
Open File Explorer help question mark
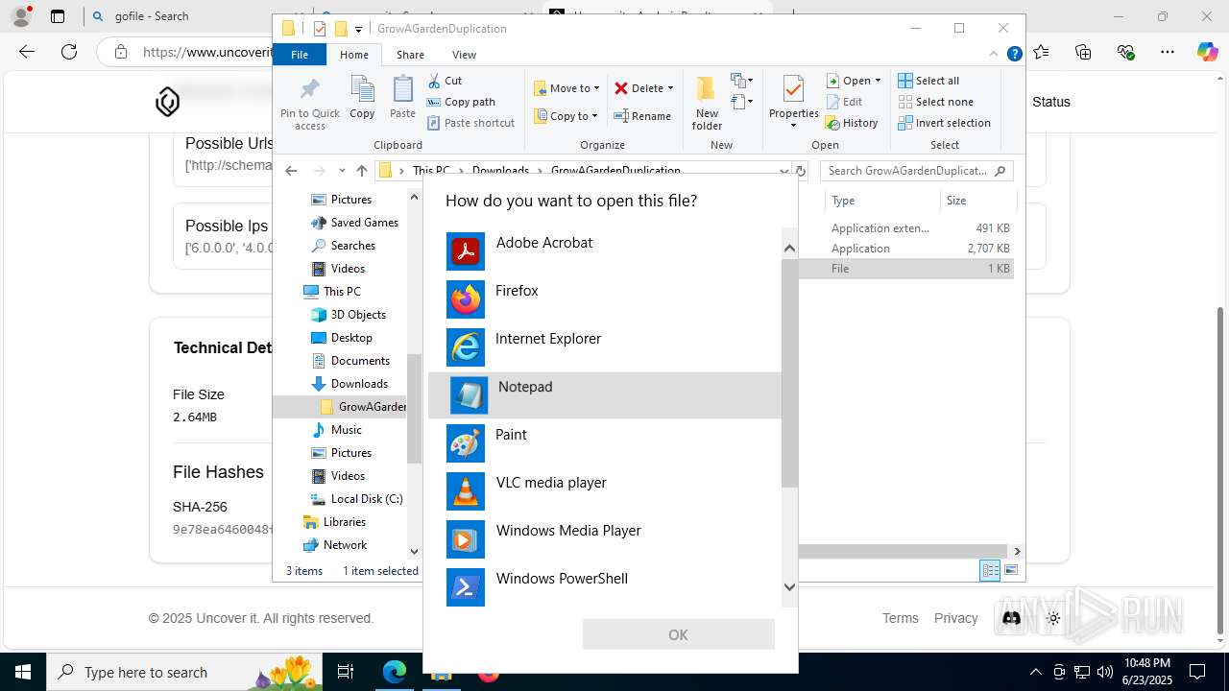pyautogui.click(x=1014, y=55)
